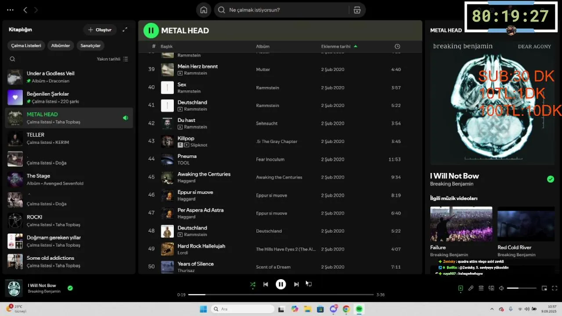Screen dimensions: 562x316
Task: Open the three-dot app menu
Action: point(10,10)
